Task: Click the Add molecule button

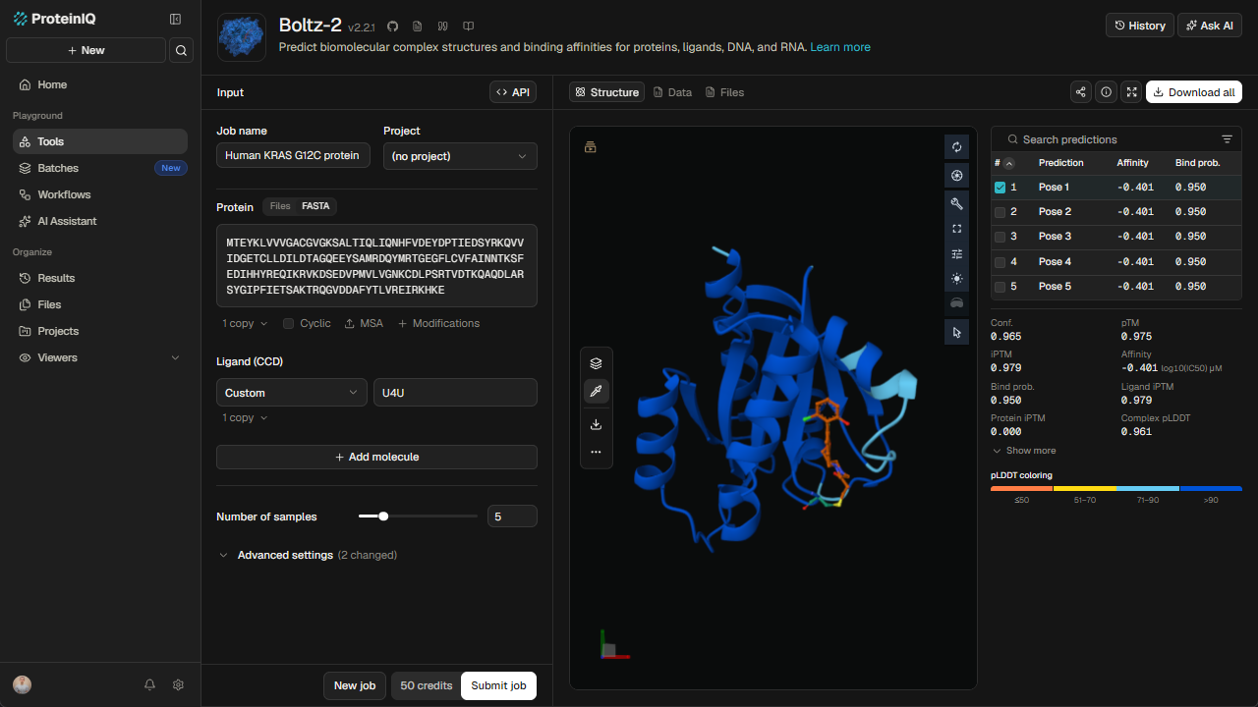Action: [376, 457]
